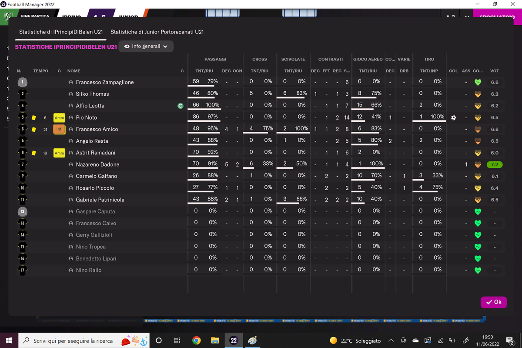The height and width of the screenshot is (348, 522).
Task: Sort by TNT/RIU under GIOCO AEREO
Action: (x=368, y=71)
